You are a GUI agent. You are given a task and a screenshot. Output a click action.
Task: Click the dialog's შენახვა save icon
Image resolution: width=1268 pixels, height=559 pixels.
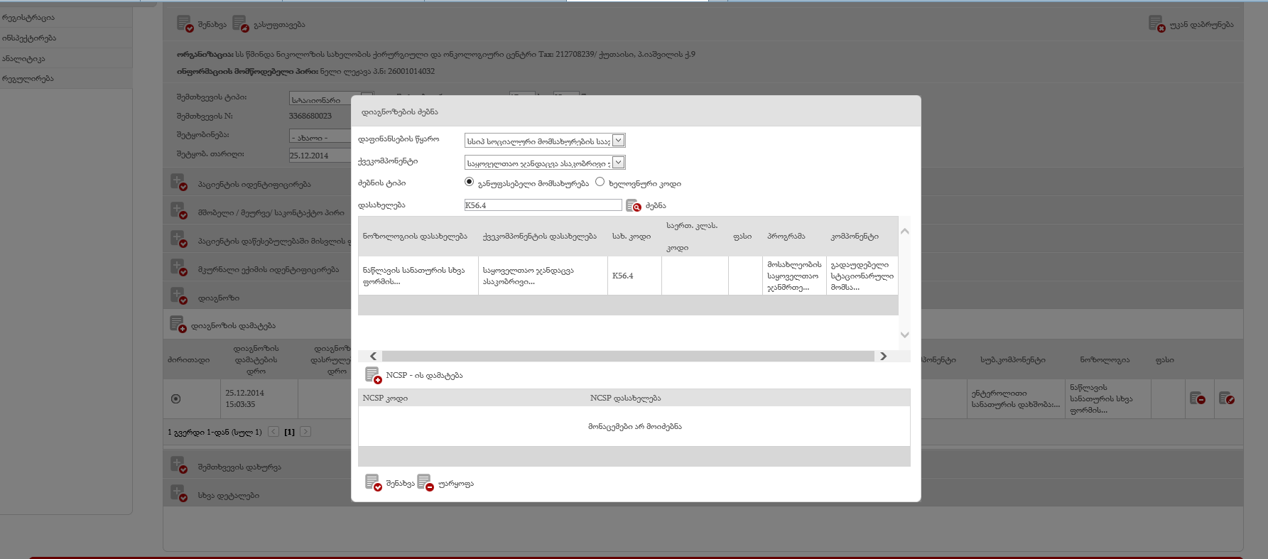373,483
